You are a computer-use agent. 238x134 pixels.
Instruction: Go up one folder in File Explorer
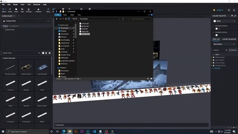66,19
